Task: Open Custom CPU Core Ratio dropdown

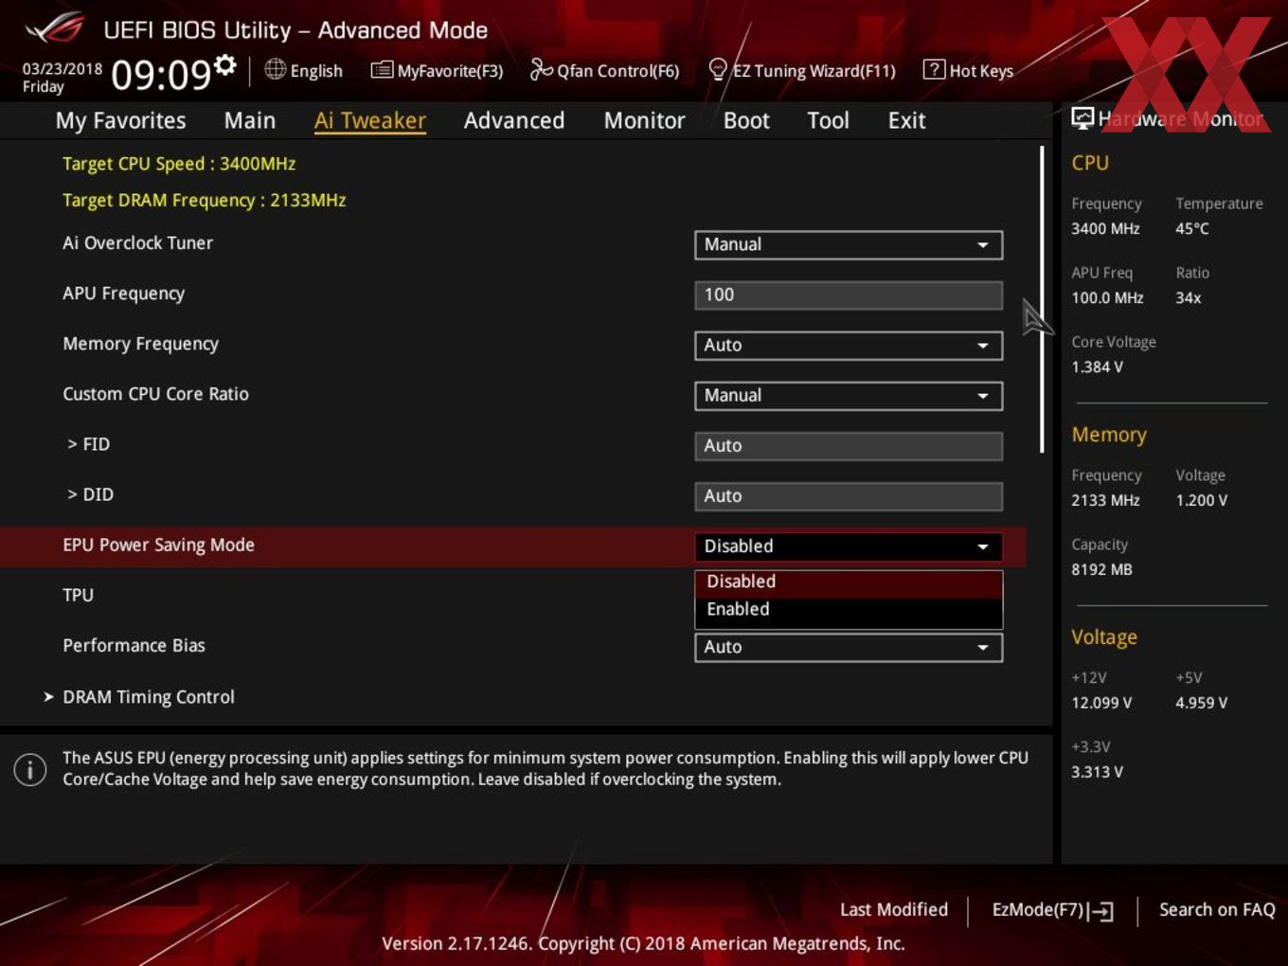Action: [849, 395]
